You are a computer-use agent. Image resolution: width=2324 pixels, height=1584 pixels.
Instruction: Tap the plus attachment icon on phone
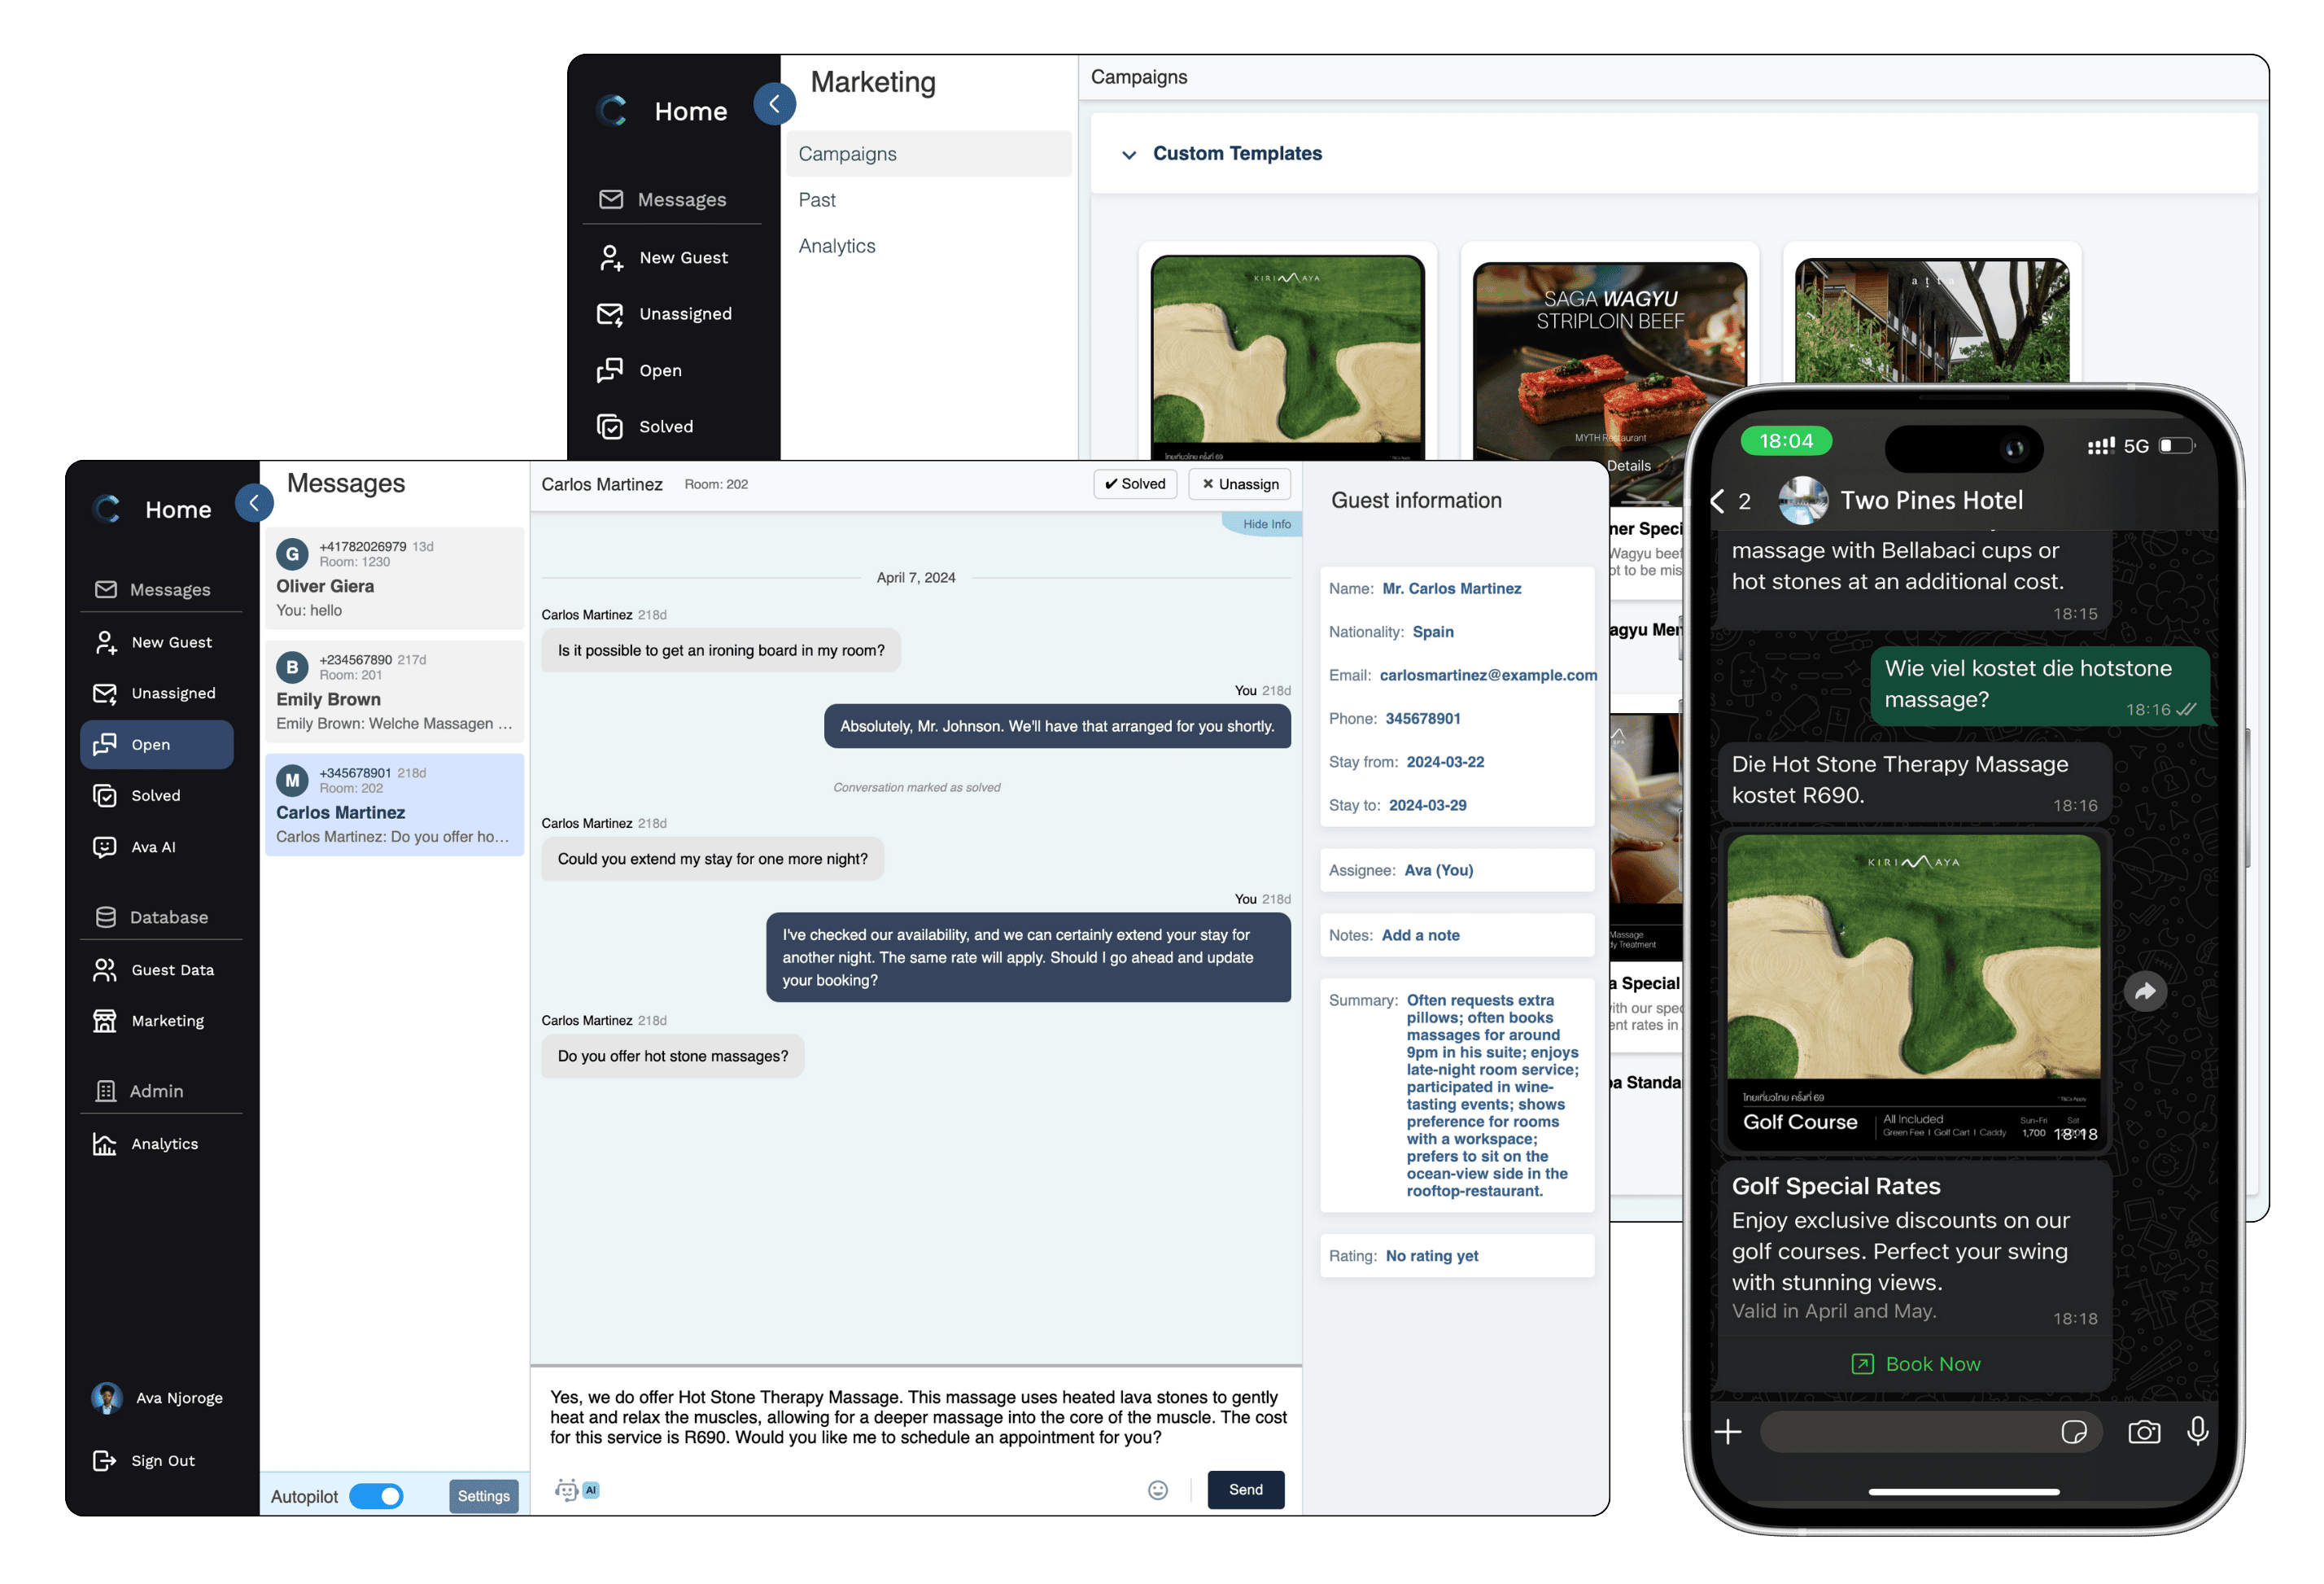(x=1728, y=1432)
